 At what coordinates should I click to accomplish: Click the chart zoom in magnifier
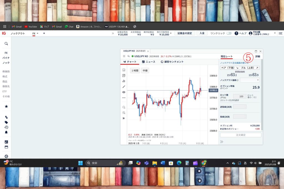coord(124,113)
